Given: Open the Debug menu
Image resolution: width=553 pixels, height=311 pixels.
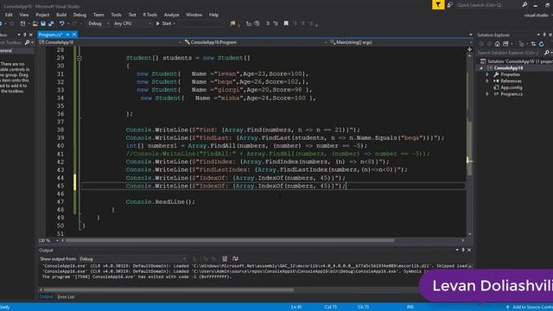Looking at the screenshot, I should point(79,15).
